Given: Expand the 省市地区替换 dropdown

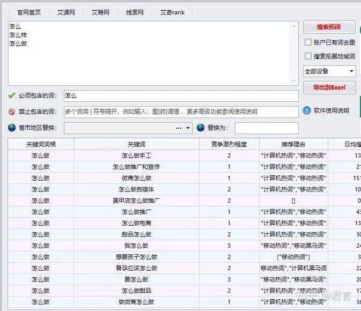Looking at the screenshot, I should pyautogui.click(x=188, y=128).
